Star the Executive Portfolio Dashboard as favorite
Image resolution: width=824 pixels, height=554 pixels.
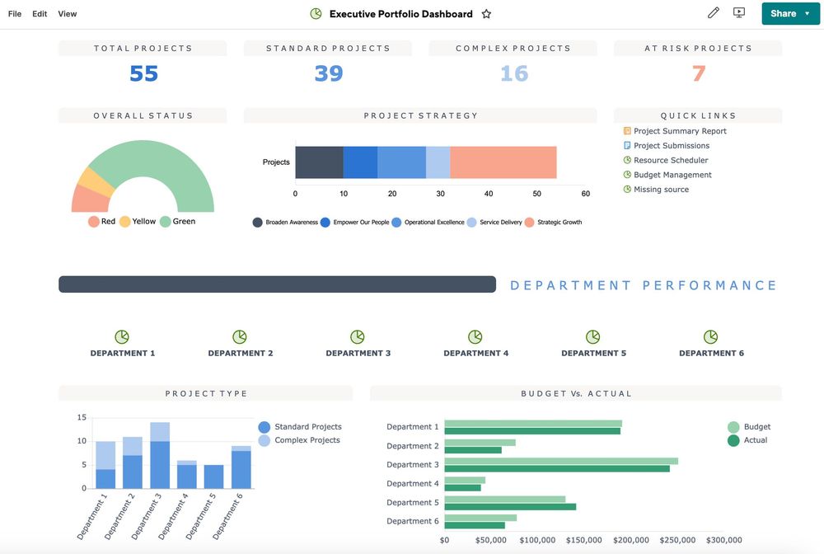point(486,14)
